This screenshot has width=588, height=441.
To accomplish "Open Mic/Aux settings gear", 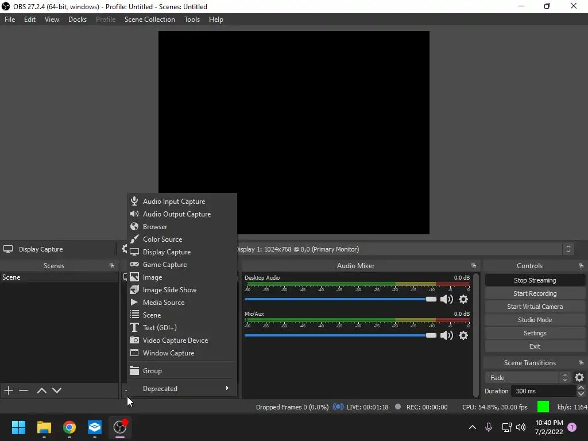I will 463,335.
